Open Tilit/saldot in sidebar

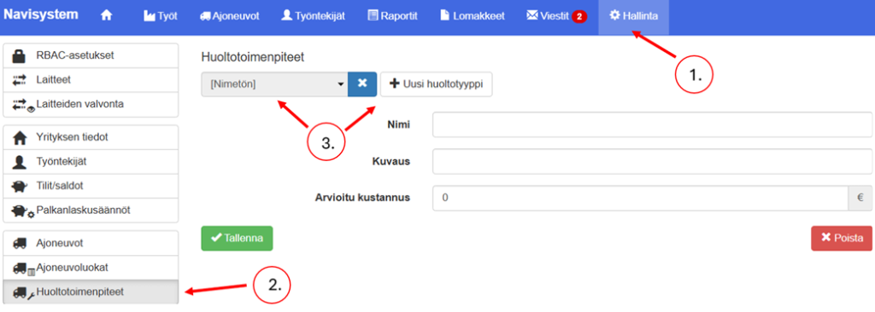pyautogui.click(x=91, y=186)
